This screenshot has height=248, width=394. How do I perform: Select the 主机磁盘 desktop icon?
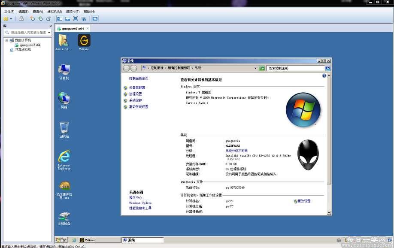64,218
